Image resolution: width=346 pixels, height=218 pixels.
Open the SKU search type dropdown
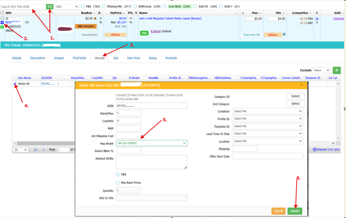pyautogui.click(x=67, y=6)
